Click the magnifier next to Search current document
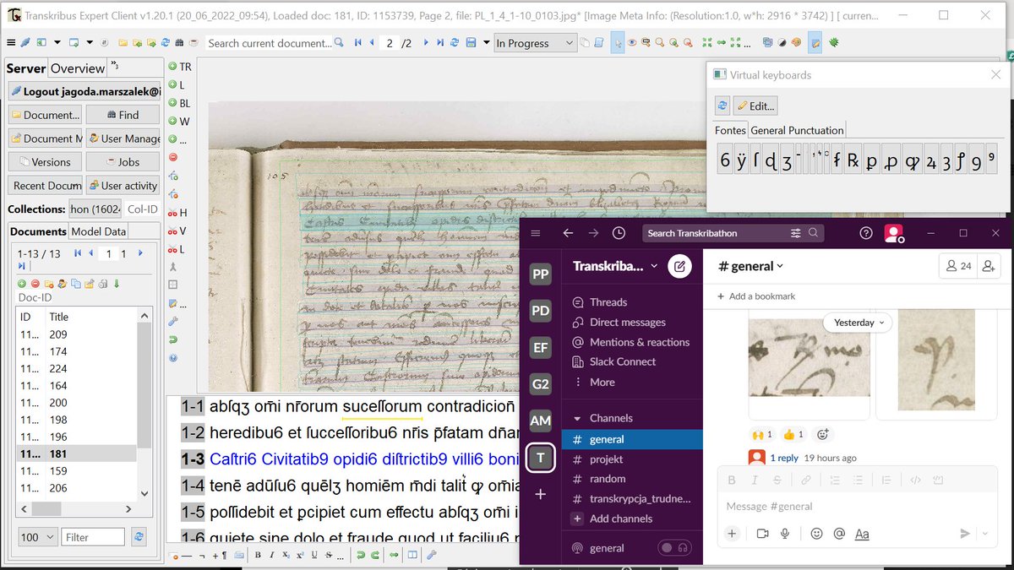1014x570 pixels. (339, 42)
